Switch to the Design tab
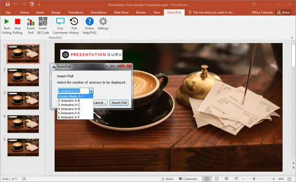 pyautogui.click(x=56, y=12)
